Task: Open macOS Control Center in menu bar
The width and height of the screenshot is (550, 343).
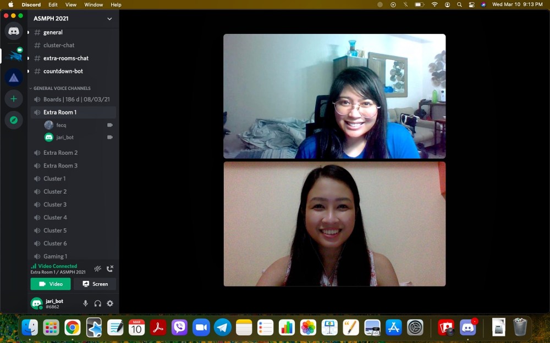Action: click(x=471, y=4)
